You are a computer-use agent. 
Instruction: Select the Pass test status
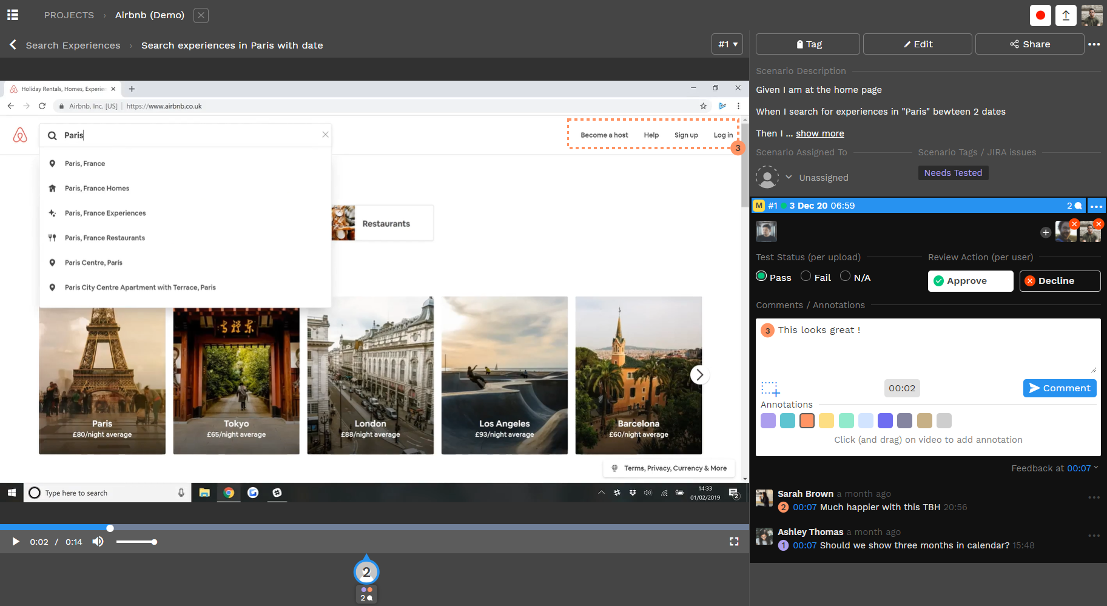(x=762, y=276)
